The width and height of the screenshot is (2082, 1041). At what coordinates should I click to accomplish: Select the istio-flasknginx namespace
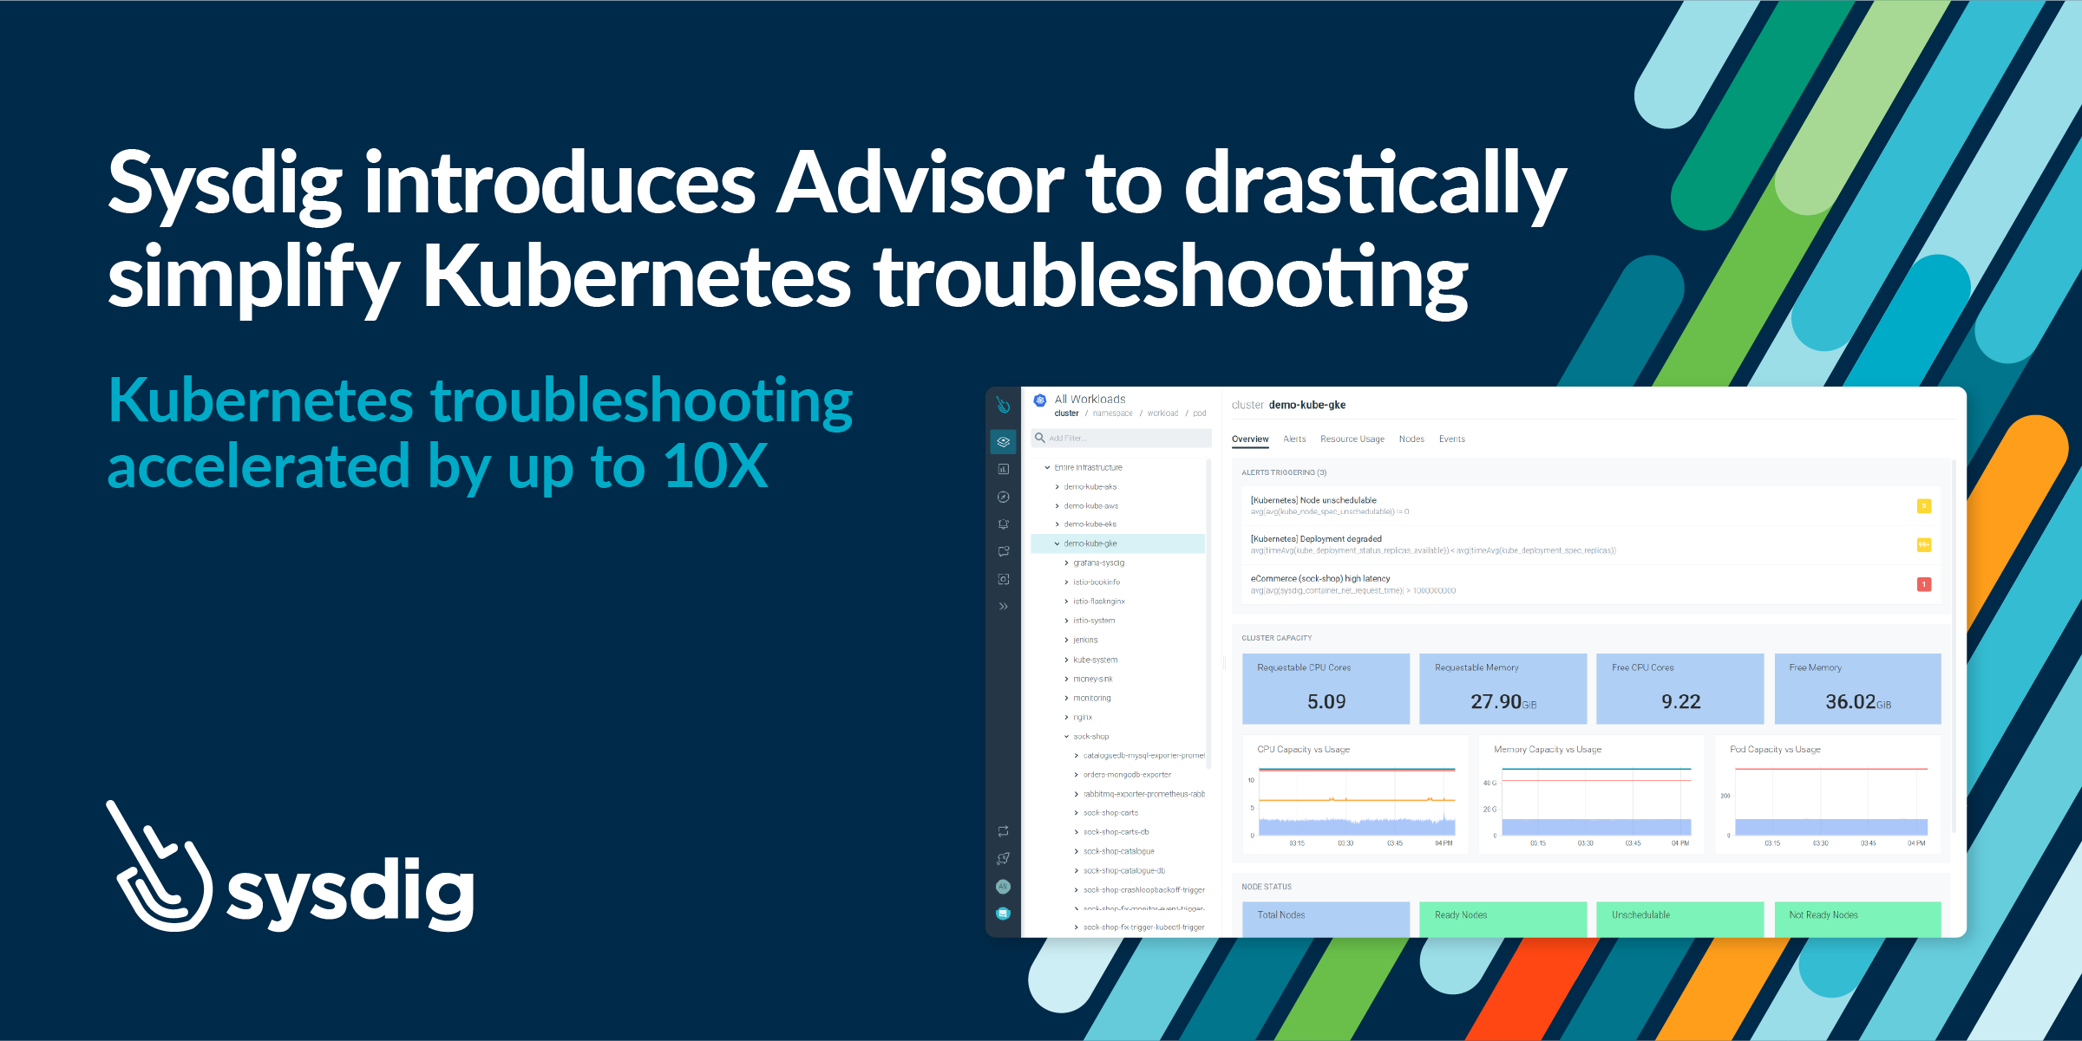[1098, 602]
